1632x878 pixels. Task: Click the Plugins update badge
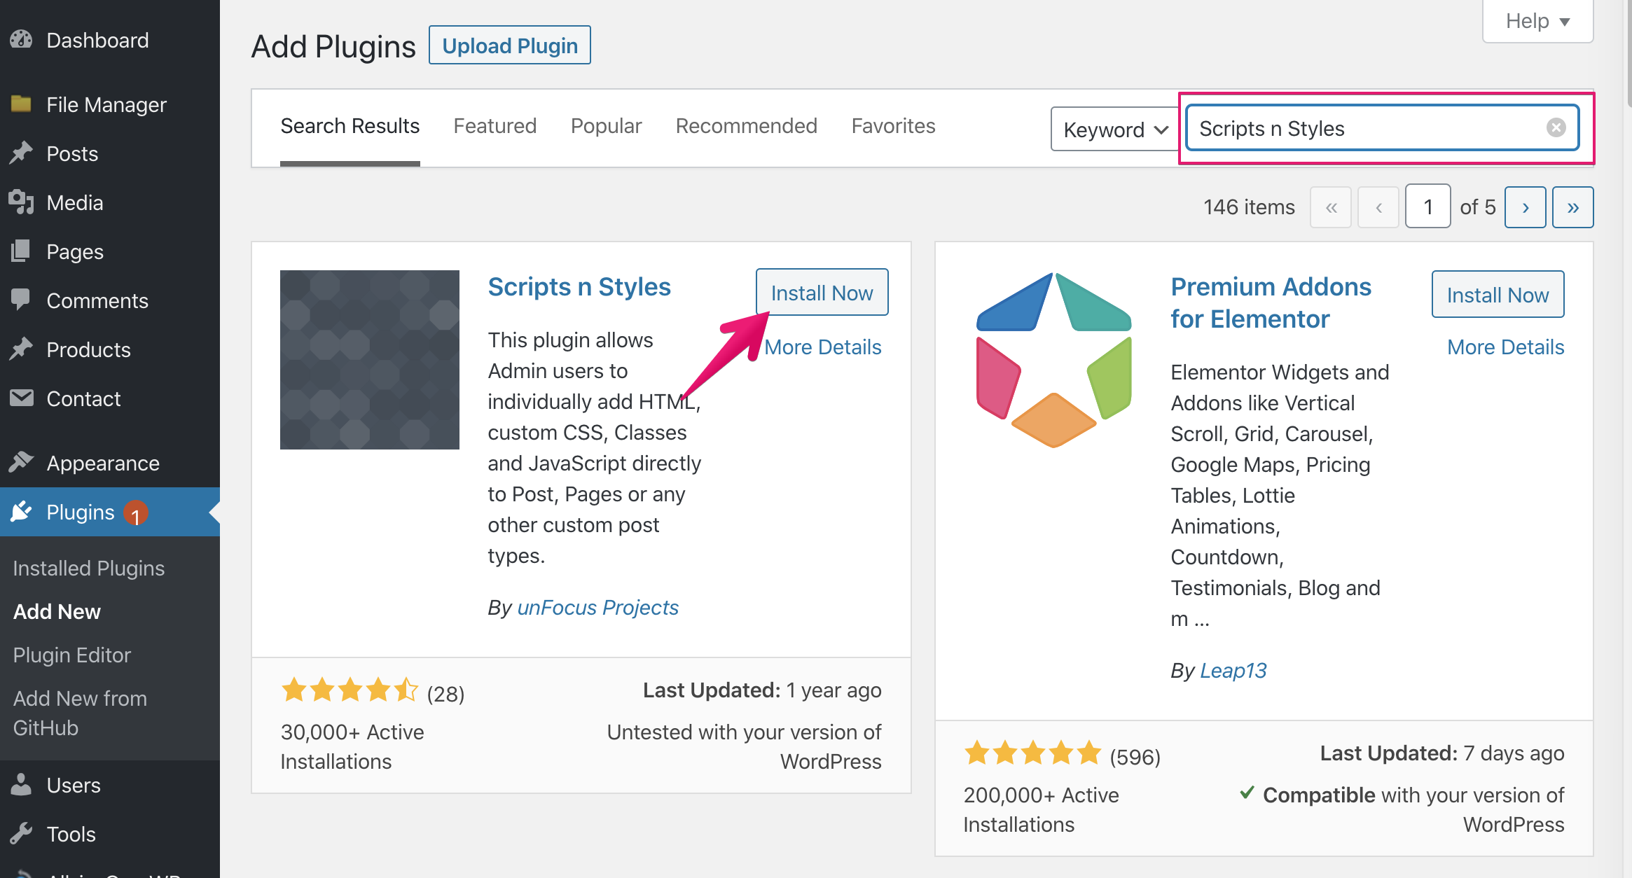pos(136,513)
